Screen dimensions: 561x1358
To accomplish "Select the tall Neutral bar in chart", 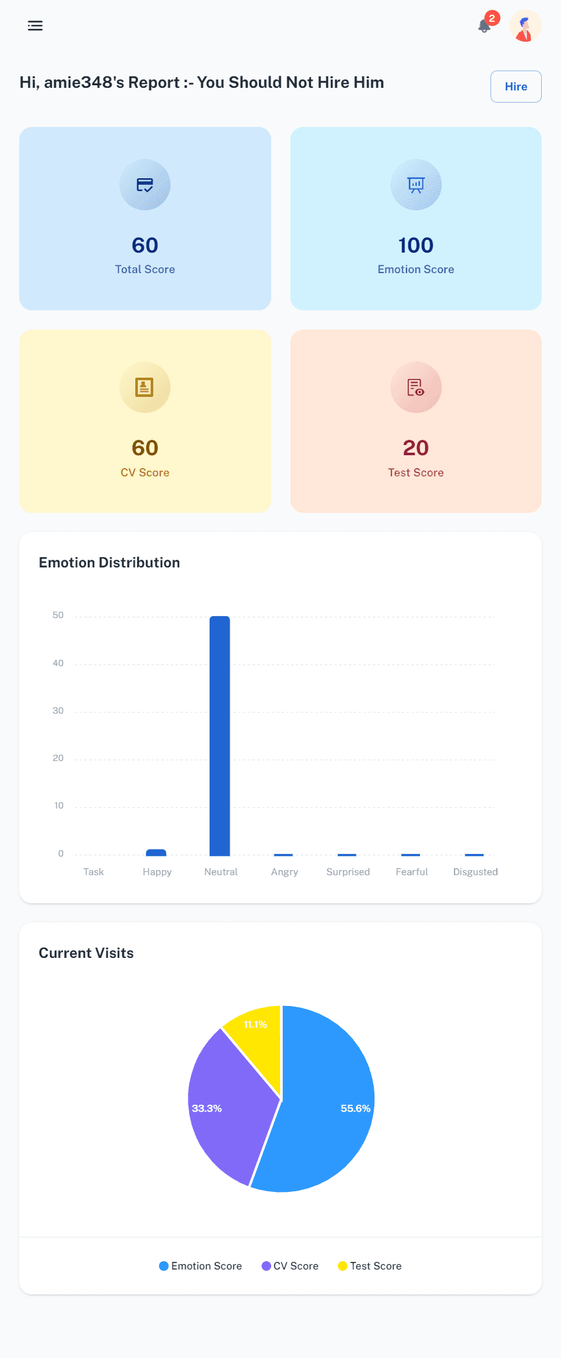I will tap(220, 735).
